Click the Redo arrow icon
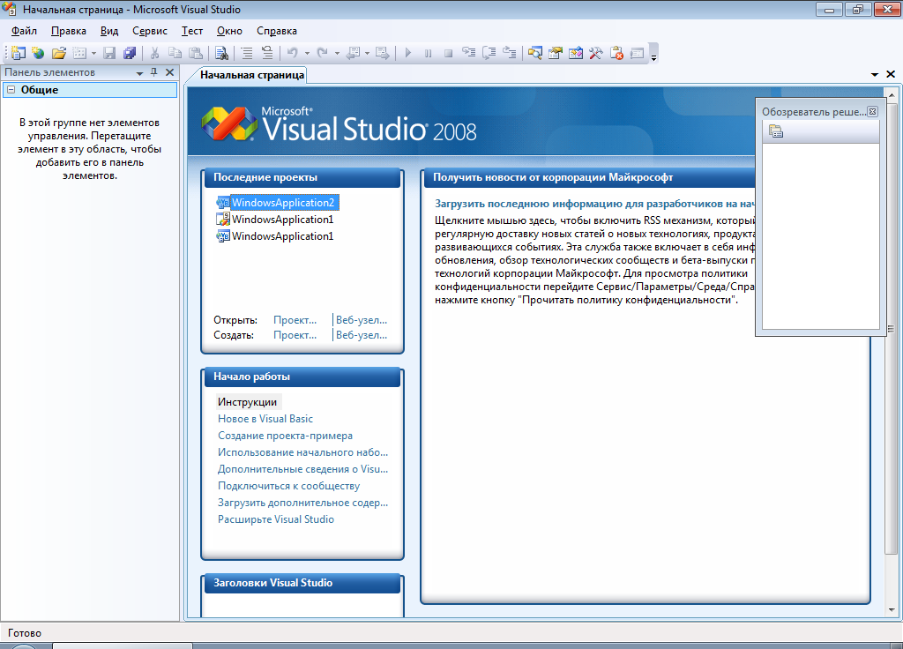The width and height of the screenshot is (903, 649). click(323, 53)
